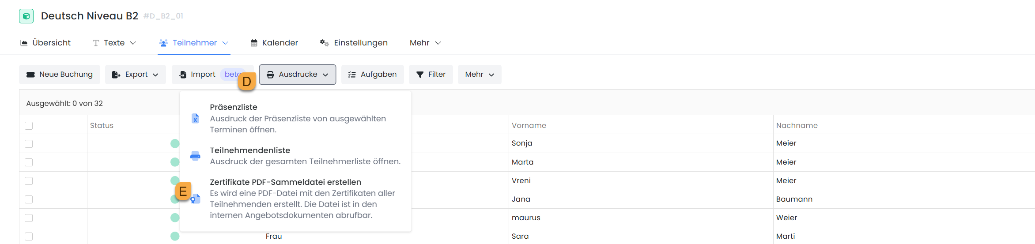1035x244 pixels.
Task: Click the calendar icon in Kalender tab
Action: click(254, 43)
